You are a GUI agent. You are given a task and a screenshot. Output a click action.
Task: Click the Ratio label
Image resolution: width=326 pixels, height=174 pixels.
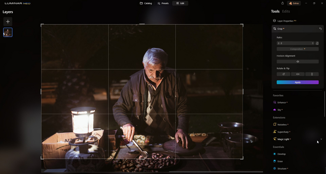click(x=279, y=37)
